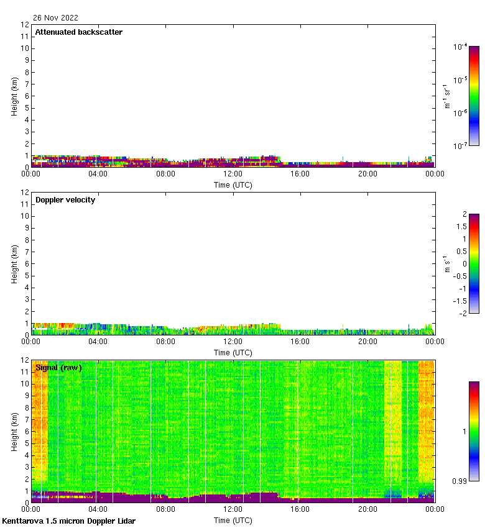485x528 pixels.
Task: Click the "m s-1" unit label
Action: [447, 263]
